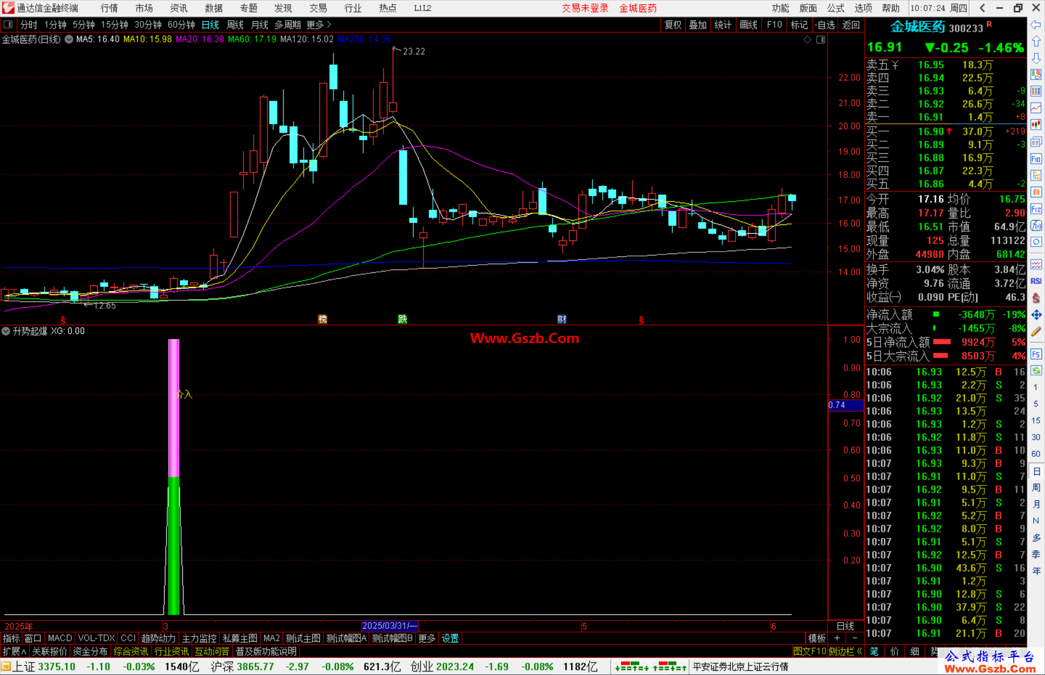The image size is (1045, 675).
Task: Click the diamond icon at chart top-right
Action: 807,40
